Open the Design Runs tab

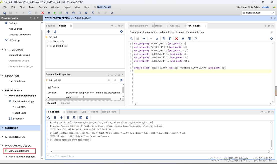tap(109, 112)
